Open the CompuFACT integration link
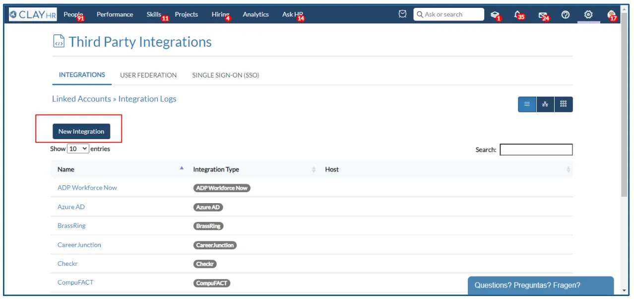The image size is (634, 299). [75, 283]
